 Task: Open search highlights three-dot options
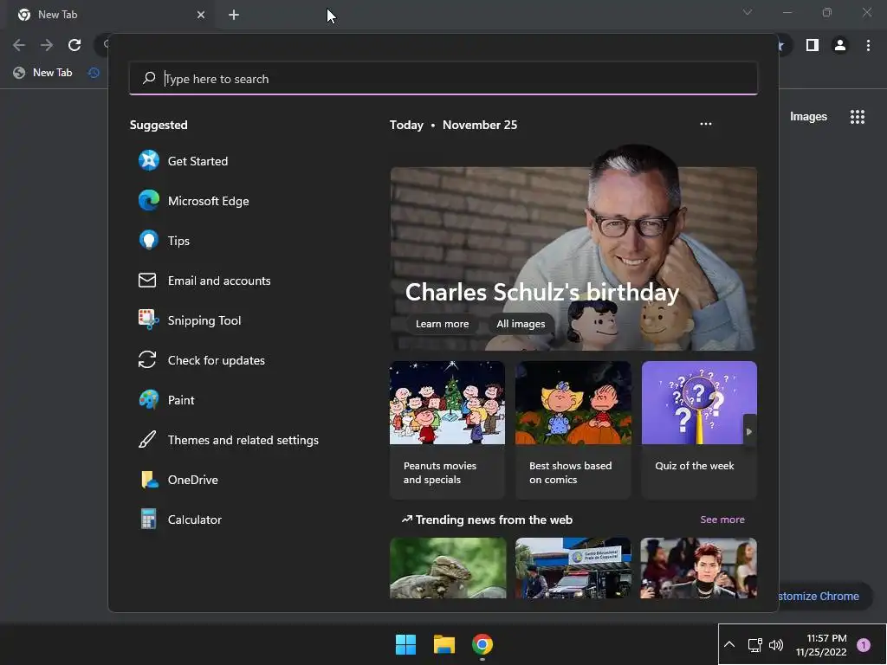click(x=705, y=124)
